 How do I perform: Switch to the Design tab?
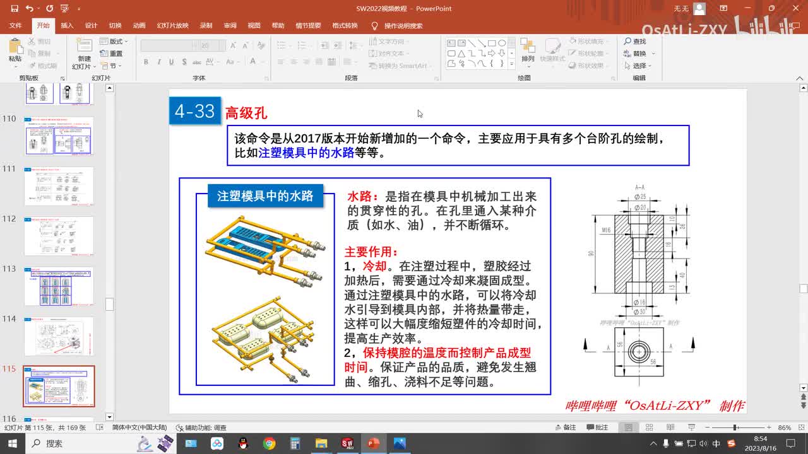pyautogui.click(x=92, y=26)
